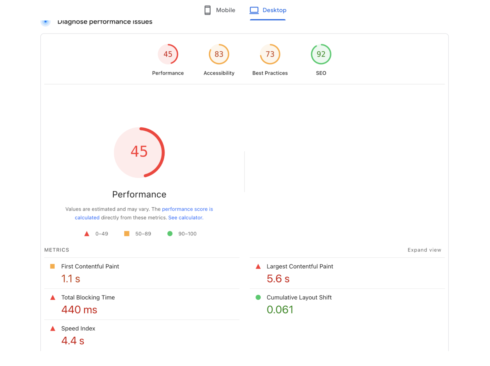Screen dimensions: 490x366
Task: Select the First Contentful Paint metric label
Action: 90,266
